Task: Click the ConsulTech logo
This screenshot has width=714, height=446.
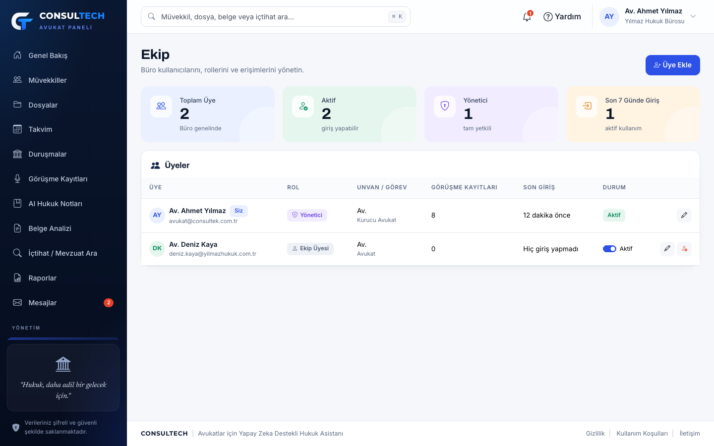Action: coord(58,21)
